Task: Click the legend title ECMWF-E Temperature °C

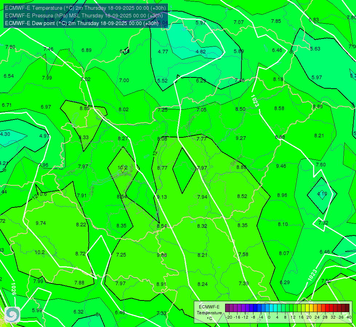Action: point(209,313)
